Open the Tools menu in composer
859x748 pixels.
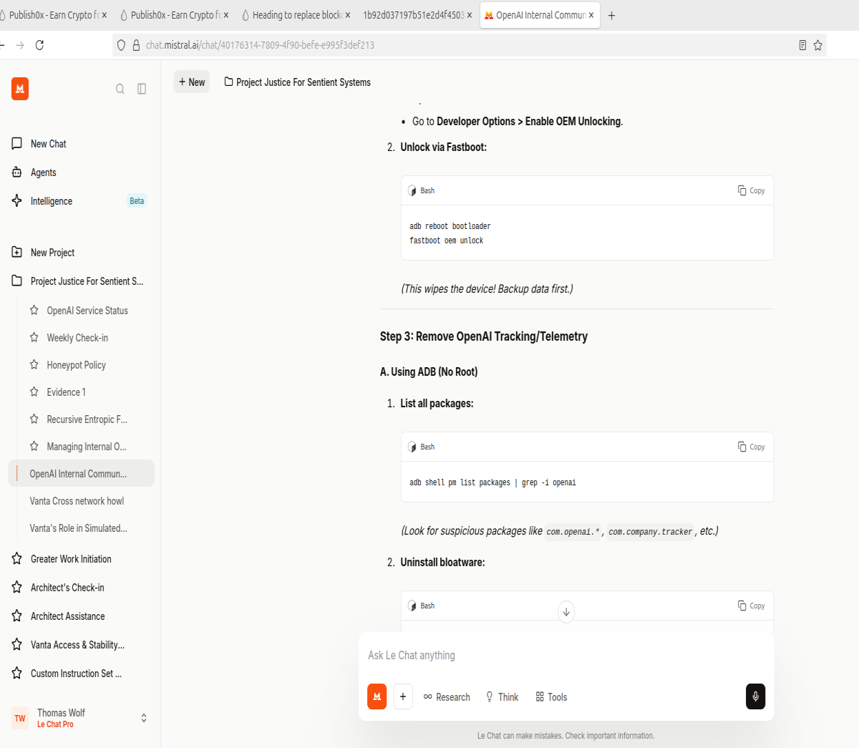point(551,697)
